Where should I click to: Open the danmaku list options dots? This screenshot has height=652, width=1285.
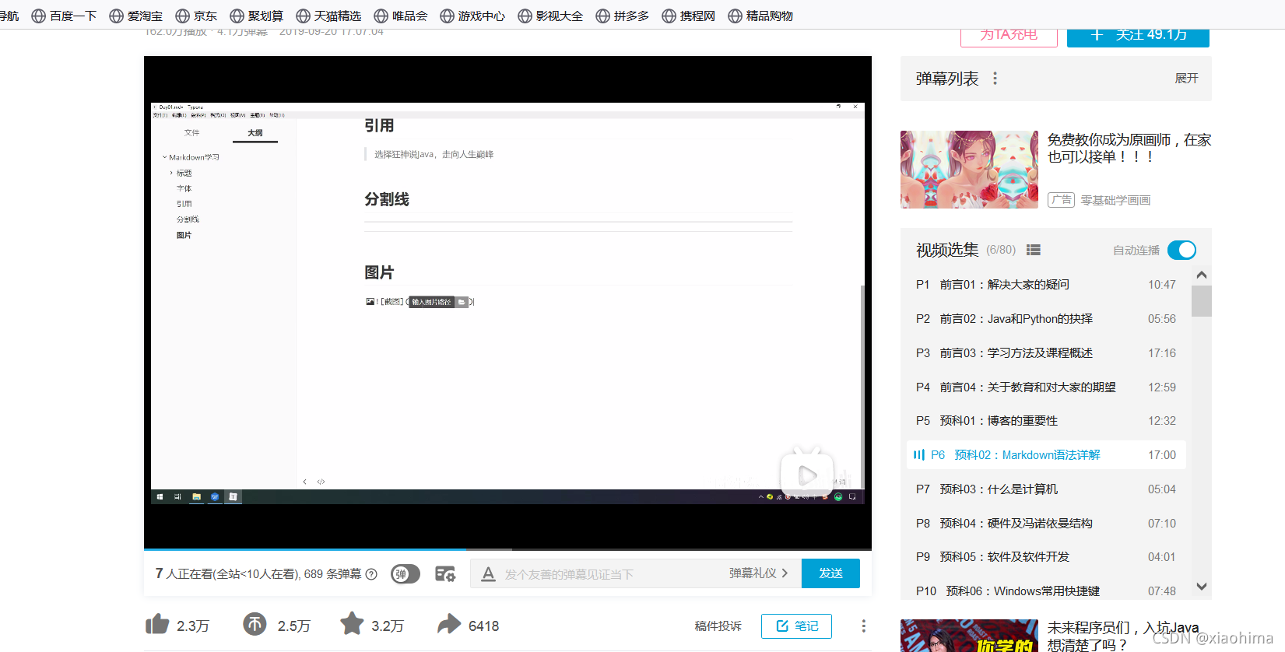point(995,79)
